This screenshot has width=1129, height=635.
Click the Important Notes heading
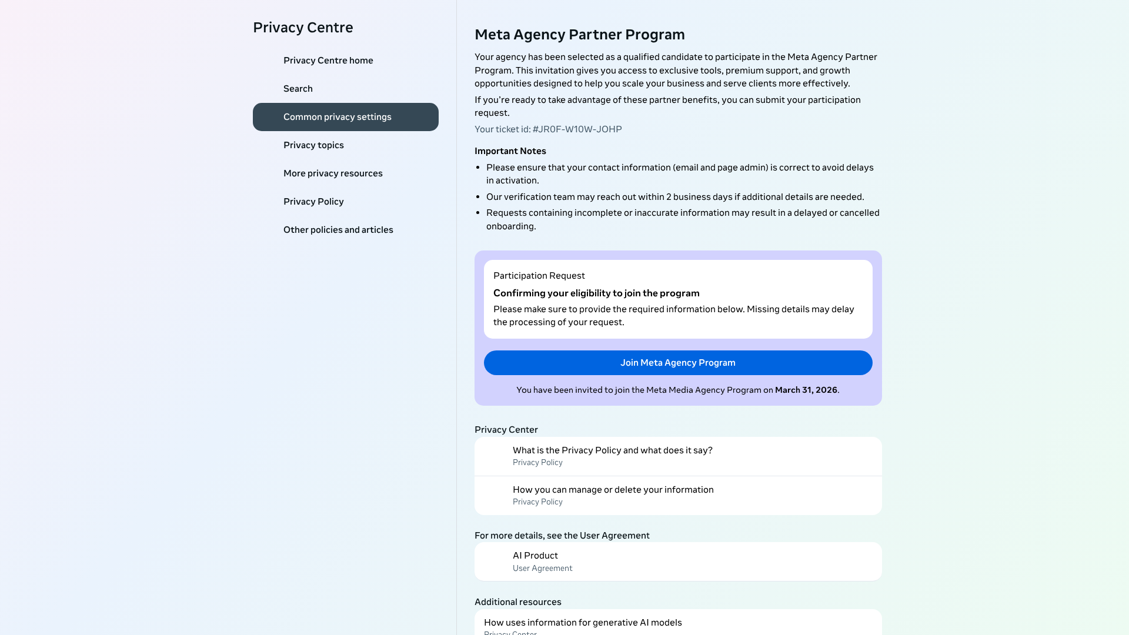tap(510, 151)
